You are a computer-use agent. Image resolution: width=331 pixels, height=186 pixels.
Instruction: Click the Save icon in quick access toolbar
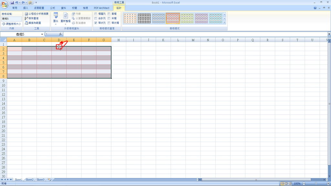tap(12, 3)
